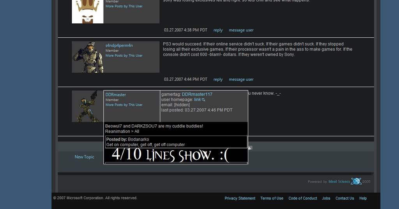Open Terms of Use in footer
This screenshot has height=209, width=399.
272,198
